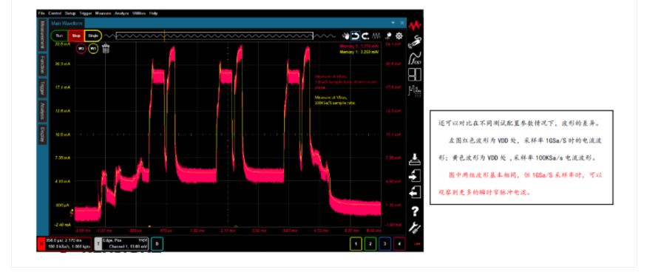Click the green Run button

(59, 36)
